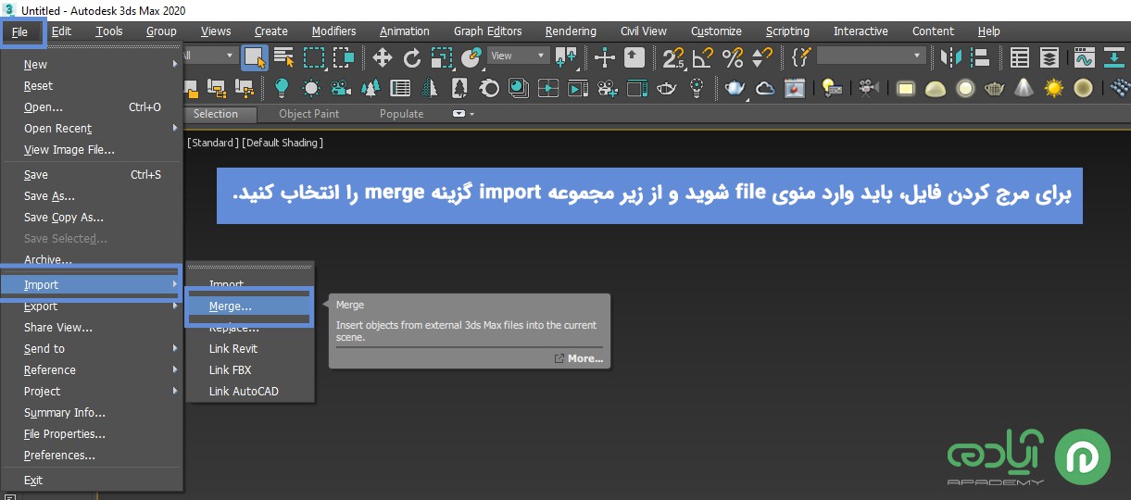
Task: Toggle the 2.5D Snaps button
Action: tap(674, 58)
